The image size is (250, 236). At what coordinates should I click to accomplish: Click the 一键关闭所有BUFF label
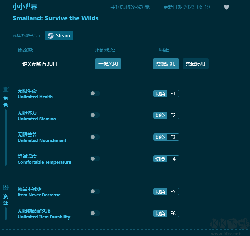point(38,64)
